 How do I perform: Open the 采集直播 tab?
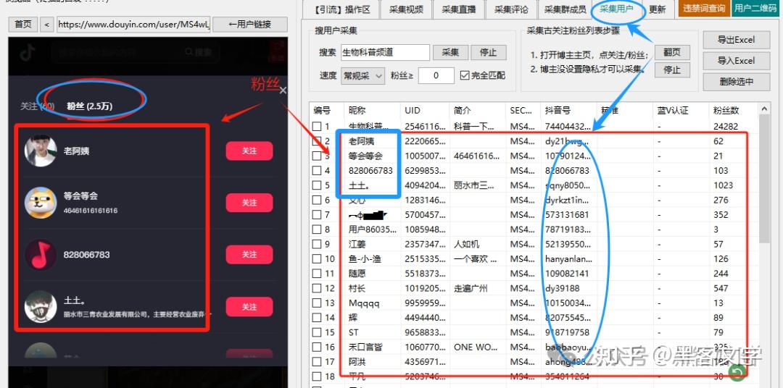point(460,9)
